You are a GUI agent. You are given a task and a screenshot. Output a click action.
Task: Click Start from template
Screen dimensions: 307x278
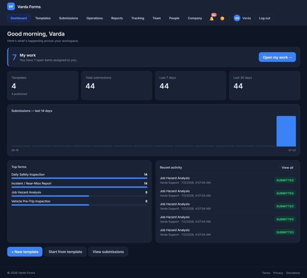[65, 251]
